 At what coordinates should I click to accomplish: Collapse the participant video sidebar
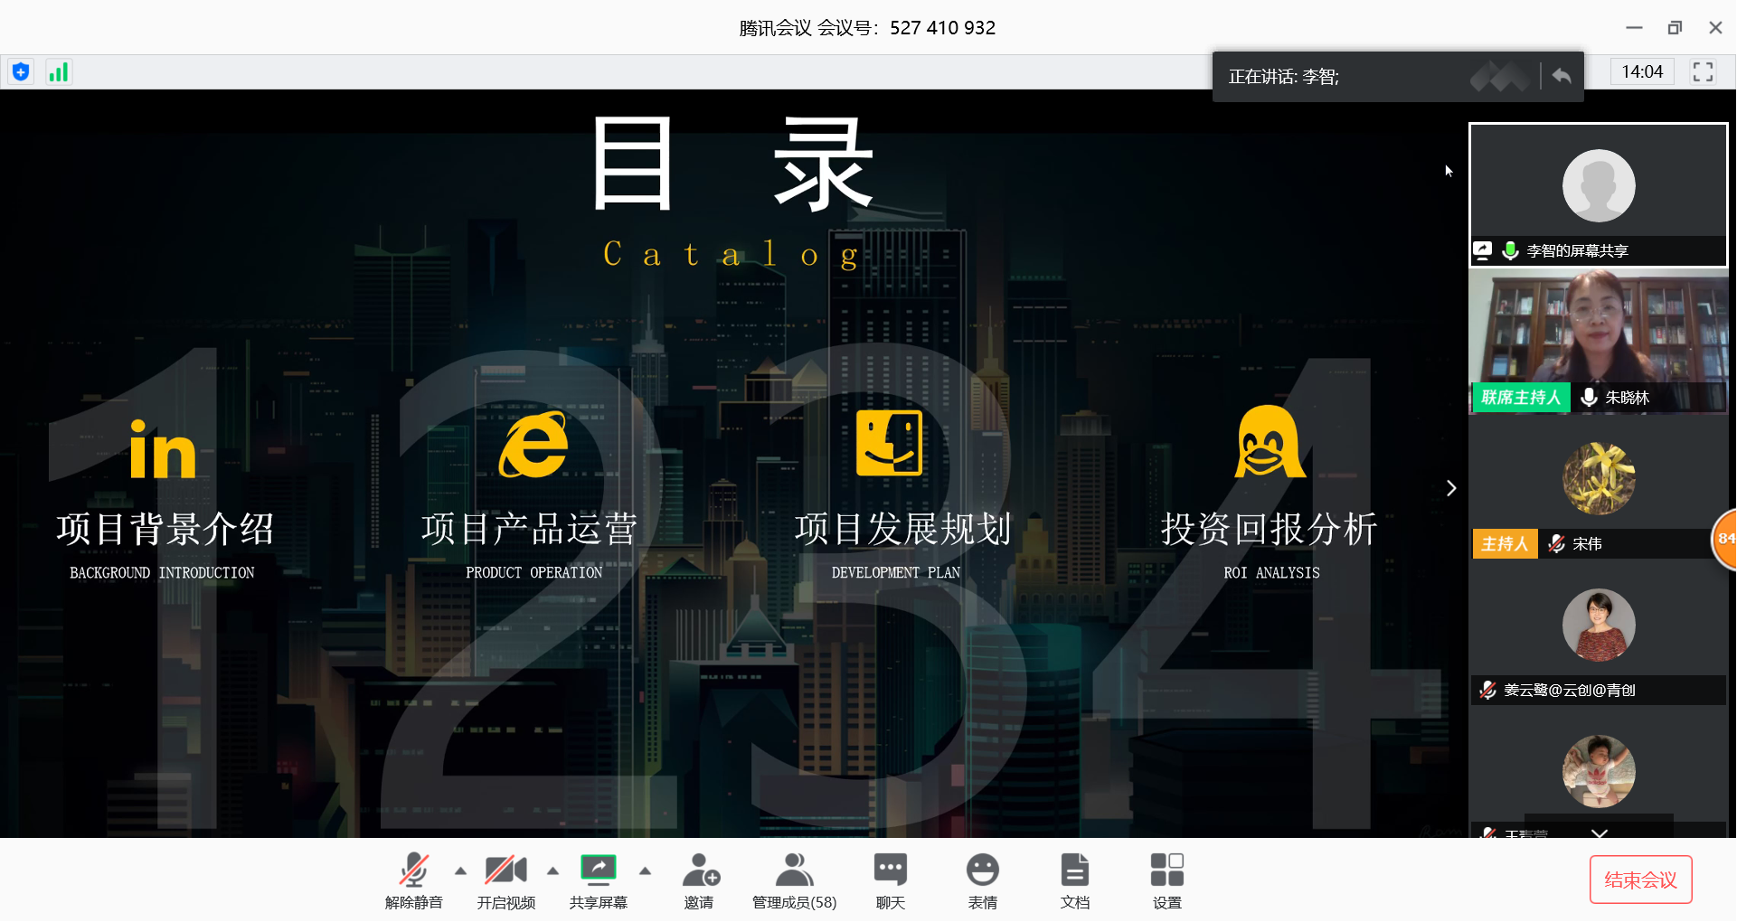tap(1451, 488)
